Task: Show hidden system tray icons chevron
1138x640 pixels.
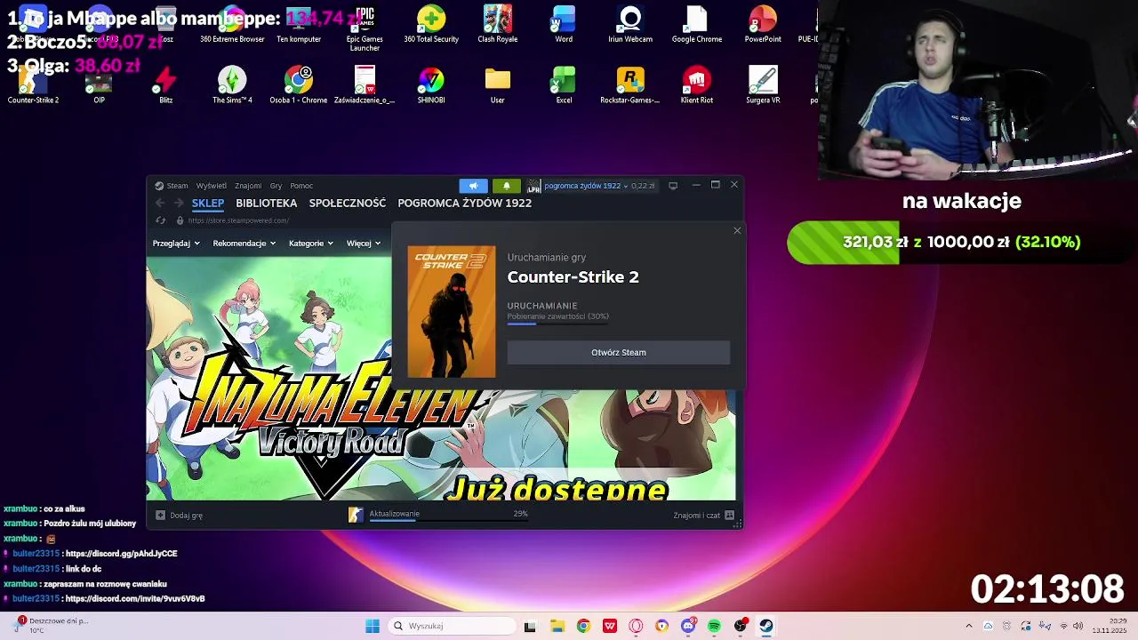Action: click(969, 626)
